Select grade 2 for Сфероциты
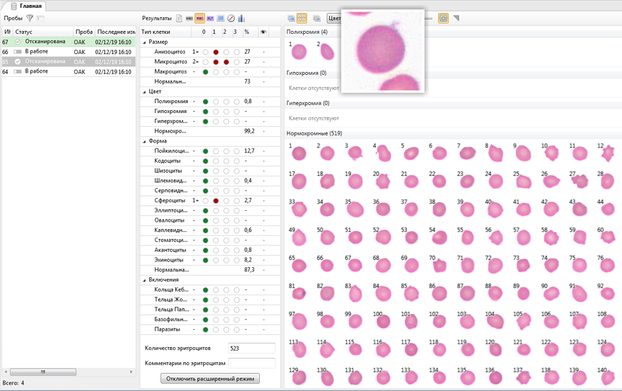The height and width of the screenshot is (391, 622). pyautogui.click(x=226, y=201)
